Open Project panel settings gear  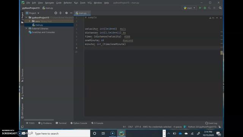point(66,13)
